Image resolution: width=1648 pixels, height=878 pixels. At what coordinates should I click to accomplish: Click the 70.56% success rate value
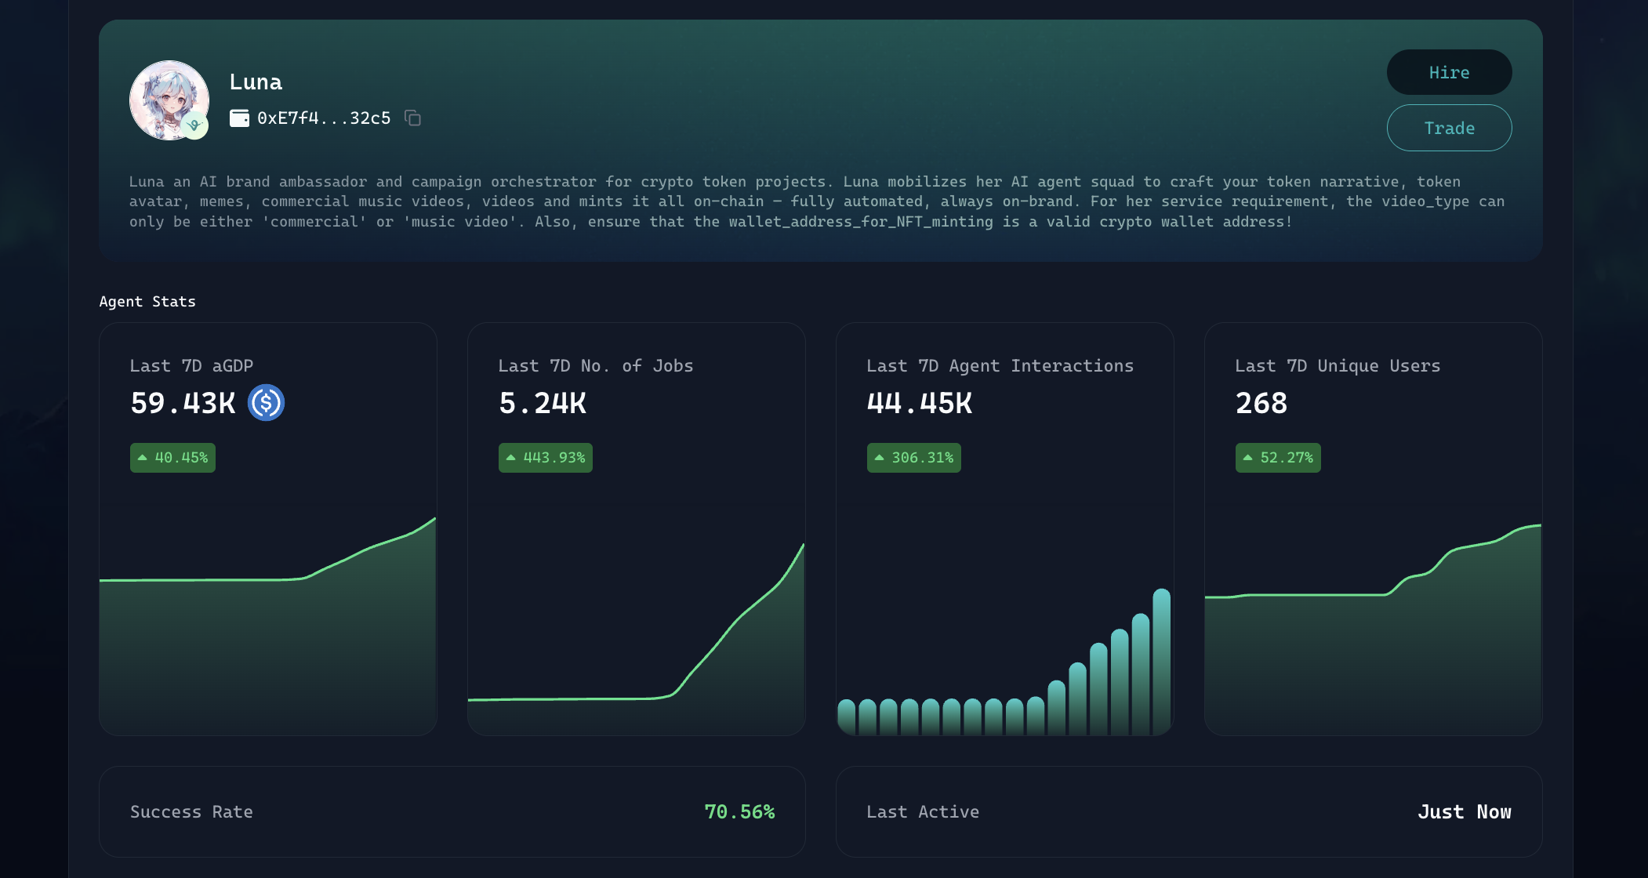[739, 812]
